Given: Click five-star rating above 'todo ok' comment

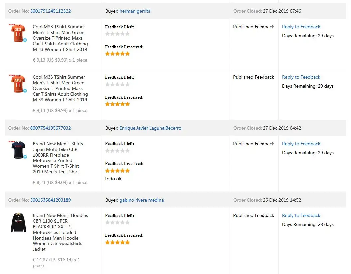Looking at the screenshot, I should (x=117, y=171).
